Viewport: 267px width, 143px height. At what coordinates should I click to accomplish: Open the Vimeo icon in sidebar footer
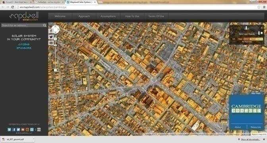(10, 130)
